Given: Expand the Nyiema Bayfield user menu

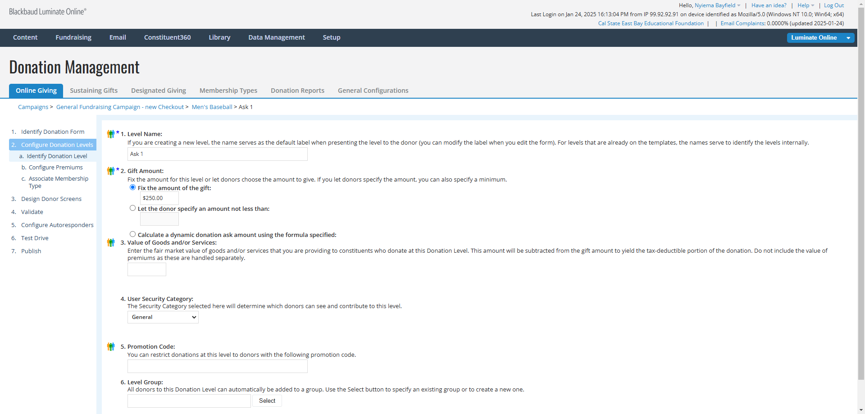Looking at the screenshot, I should click(x=717, y=5).
